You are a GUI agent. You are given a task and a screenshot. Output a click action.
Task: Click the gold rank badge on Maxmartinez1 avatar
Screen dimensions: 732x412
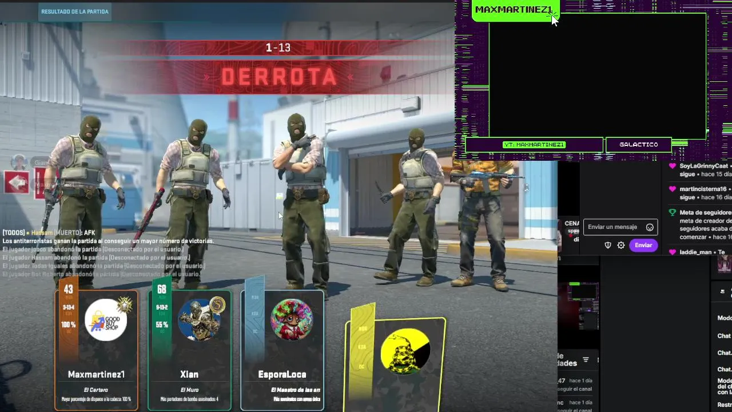point(125,305)
